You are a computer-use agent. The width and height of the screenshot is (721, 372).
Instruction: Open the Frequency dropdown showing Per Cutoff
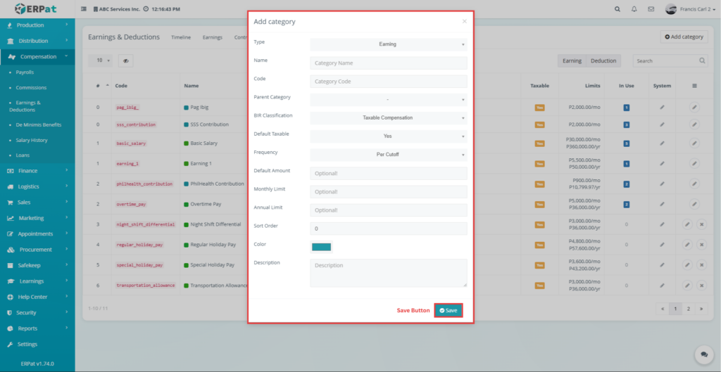tap(388, 155)
